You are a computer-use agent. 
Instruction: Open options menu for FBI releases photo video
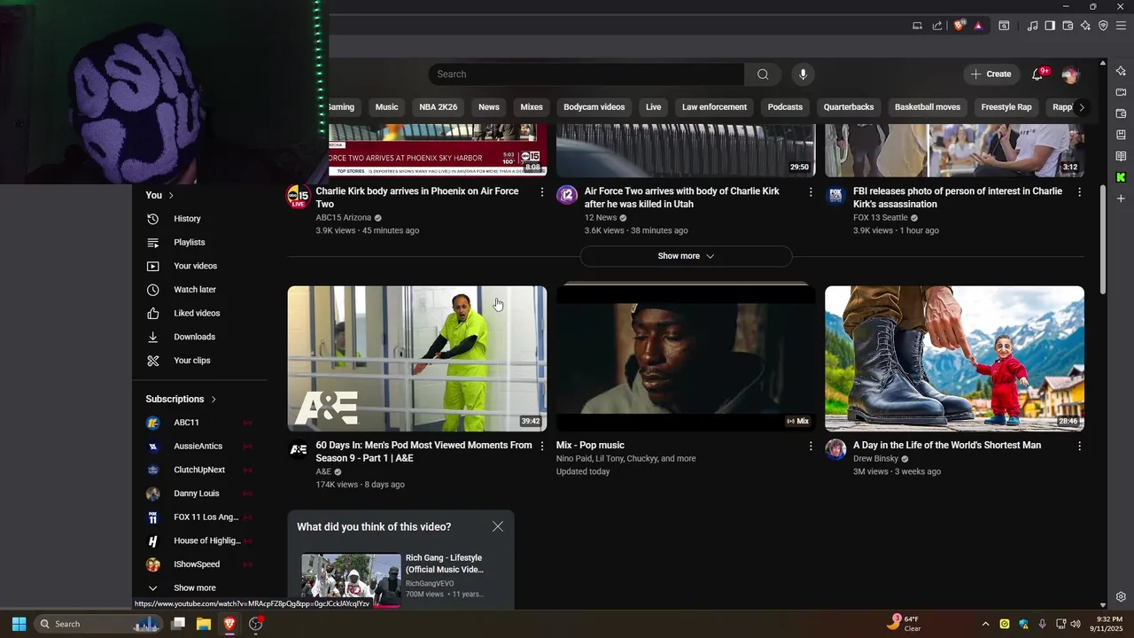(x=1079, y=192)
